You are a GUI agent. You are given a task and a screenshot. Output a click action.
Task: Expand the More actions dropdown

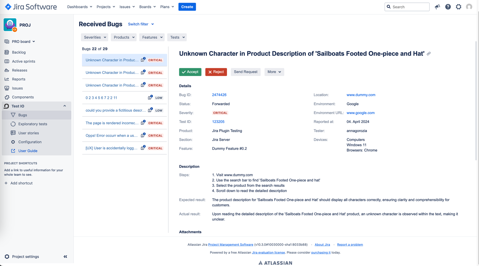tap(274, 72)
